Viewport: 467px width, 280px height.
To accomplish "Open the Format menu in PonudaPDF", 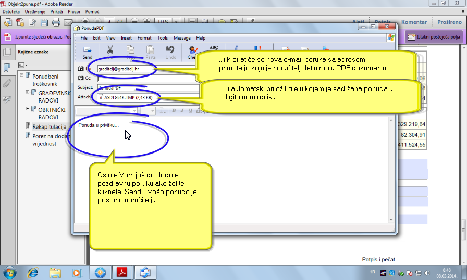I will click(x=144, y=38).
